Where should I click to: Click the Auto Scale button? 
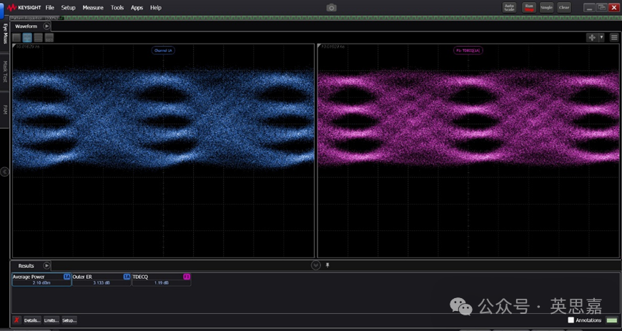pyautogui.click(x=509, y=8)
